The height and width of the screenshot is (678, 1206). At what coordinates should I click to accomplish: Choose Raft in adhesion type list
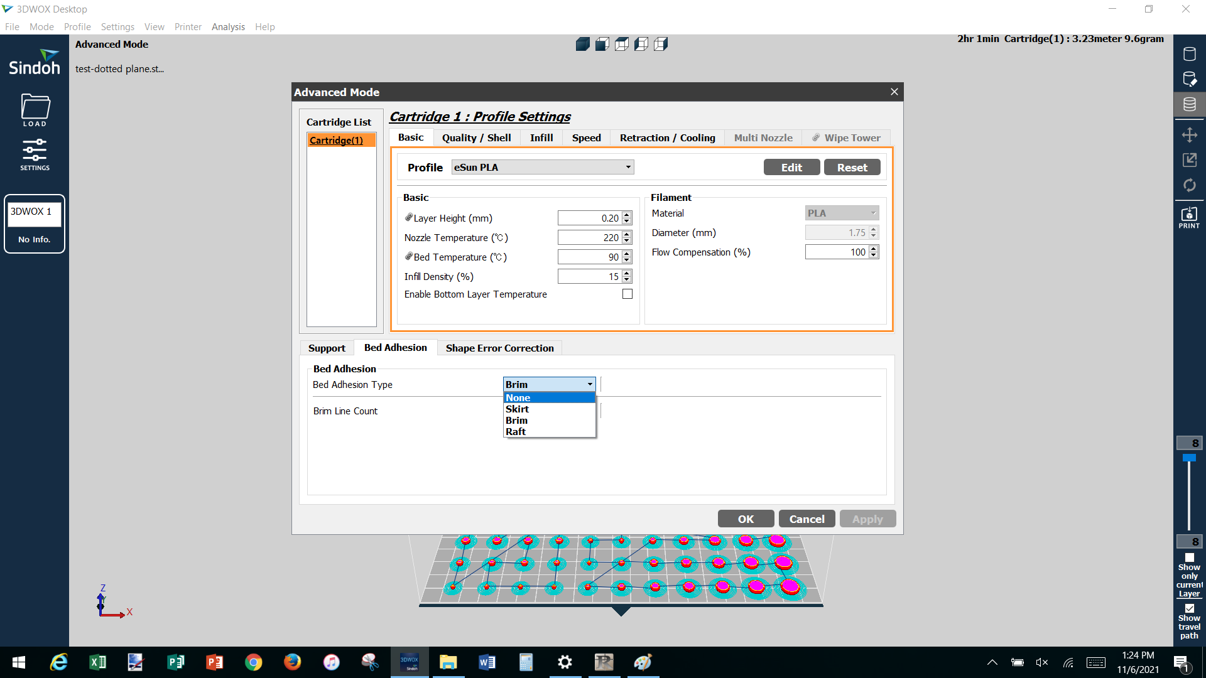(549, 431)
